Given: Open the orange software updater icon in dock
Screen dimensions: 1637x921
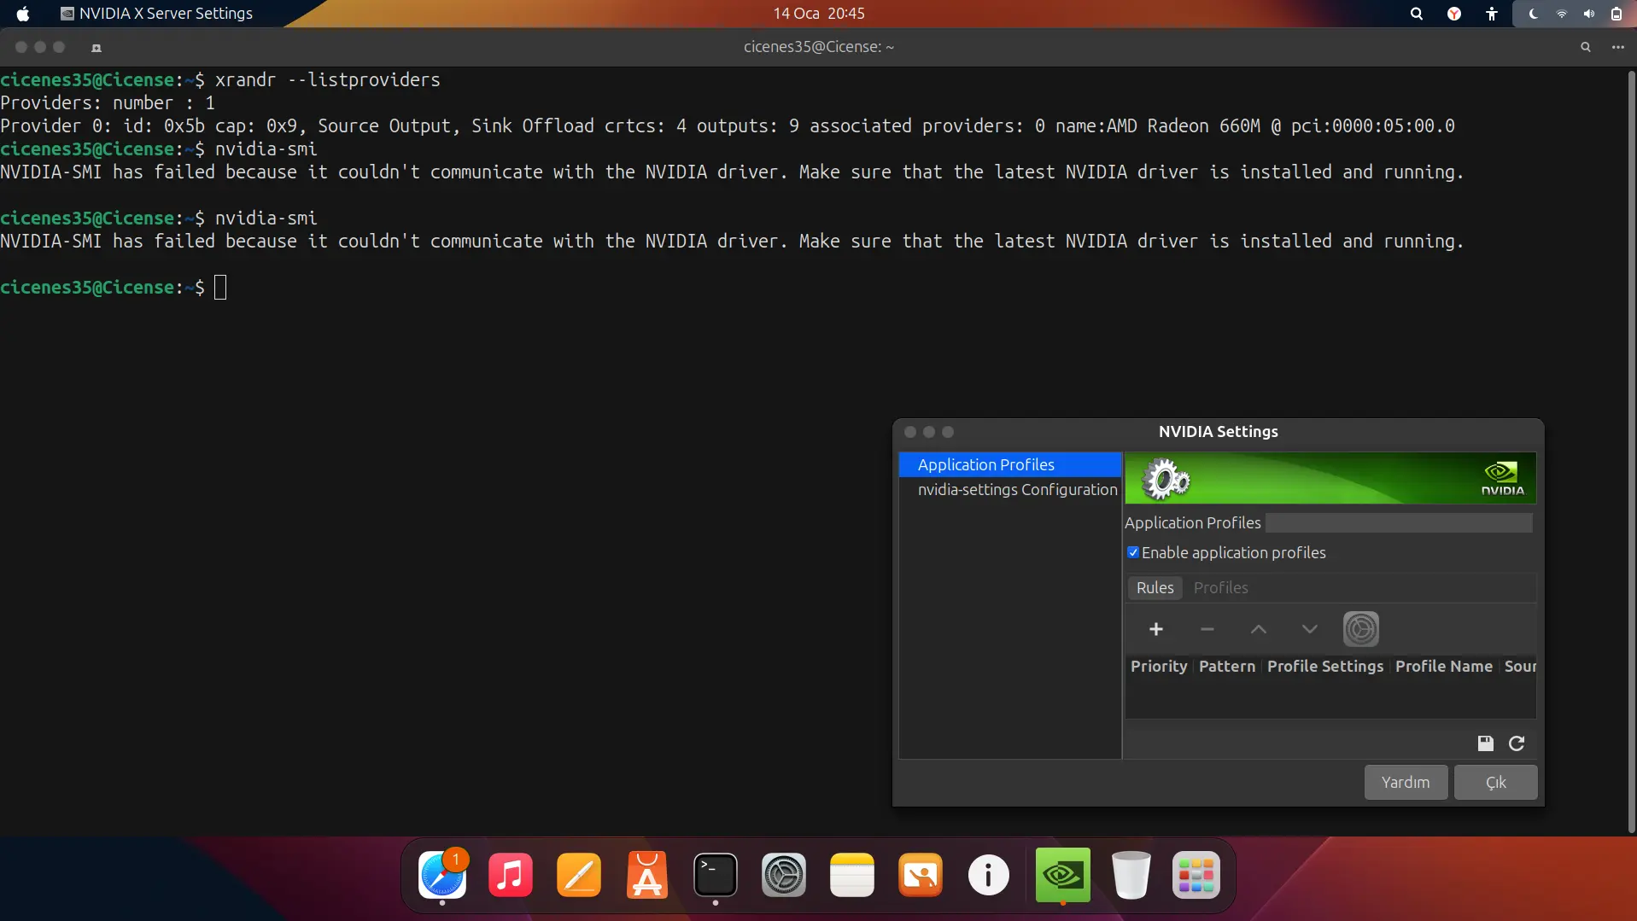Looking at the screenshot, I should coord(921,875).
